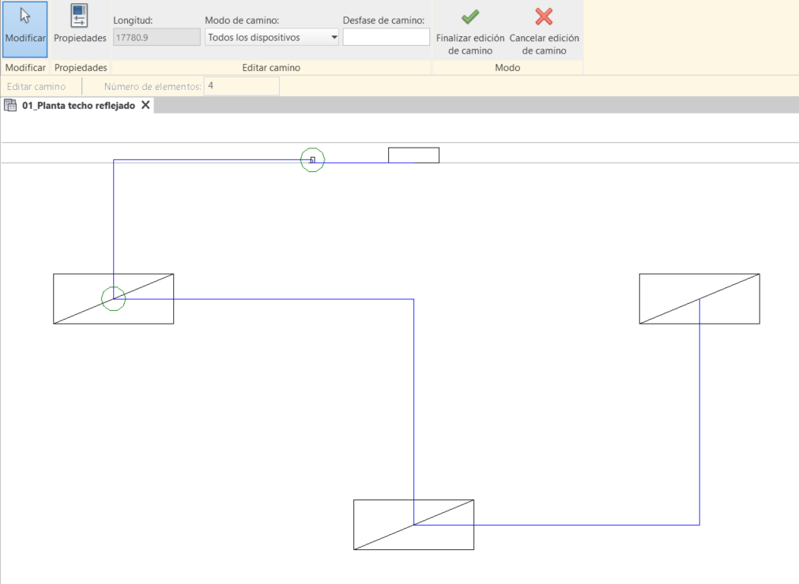Click the green Finalizar edición de camino checkmark
The height and width of the screenshot is (584, 799).
[x=469, y=17]
